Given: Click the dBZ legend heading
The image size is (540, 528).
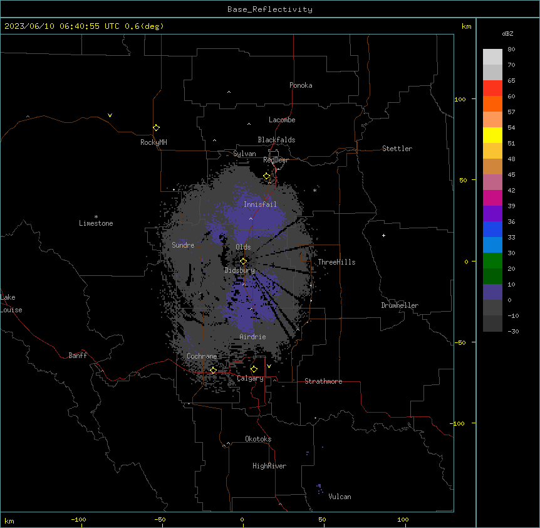Looking at the screenshot, I should point(507,33).
